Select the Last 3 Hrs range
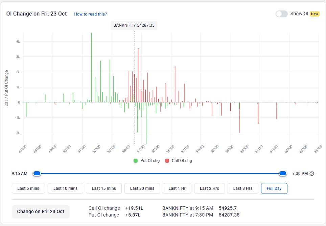This screenshot has width=326, height=226. [243, 188]
